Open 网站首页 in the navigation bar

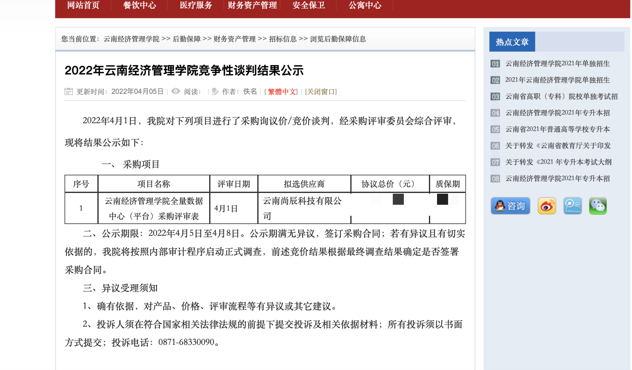[83, 5]
